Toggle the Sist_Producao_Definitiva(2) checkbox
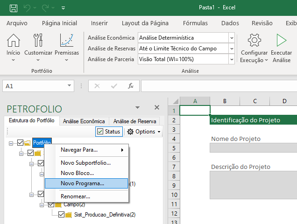Image resolution: width=297 pixels, height=224 pixels. (x=61, y=215)
